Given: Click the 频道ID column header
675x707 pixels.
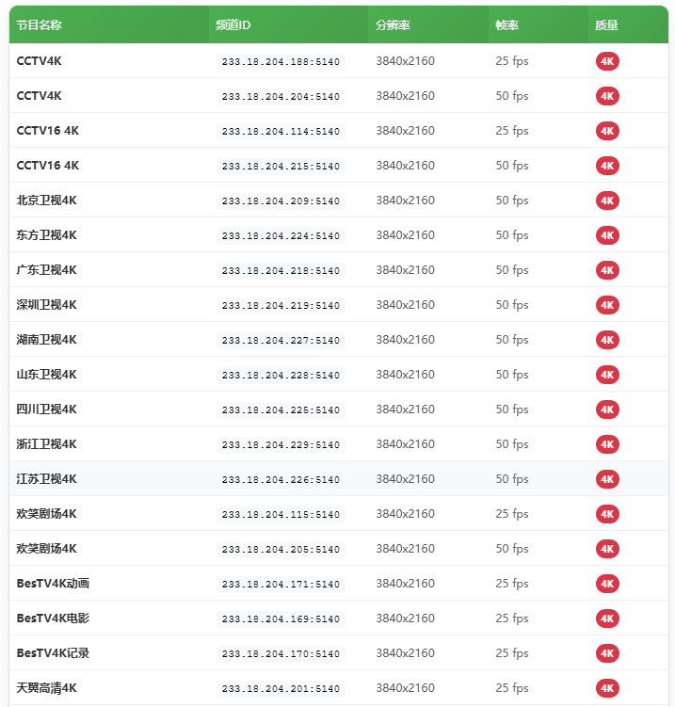Looking at the screenshot, I should click(x=233, y=25).
